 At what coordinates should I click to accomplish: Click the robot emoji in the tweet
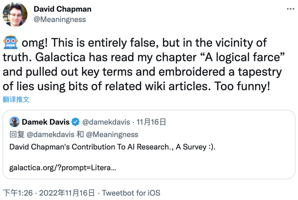[x=11, y=42]
